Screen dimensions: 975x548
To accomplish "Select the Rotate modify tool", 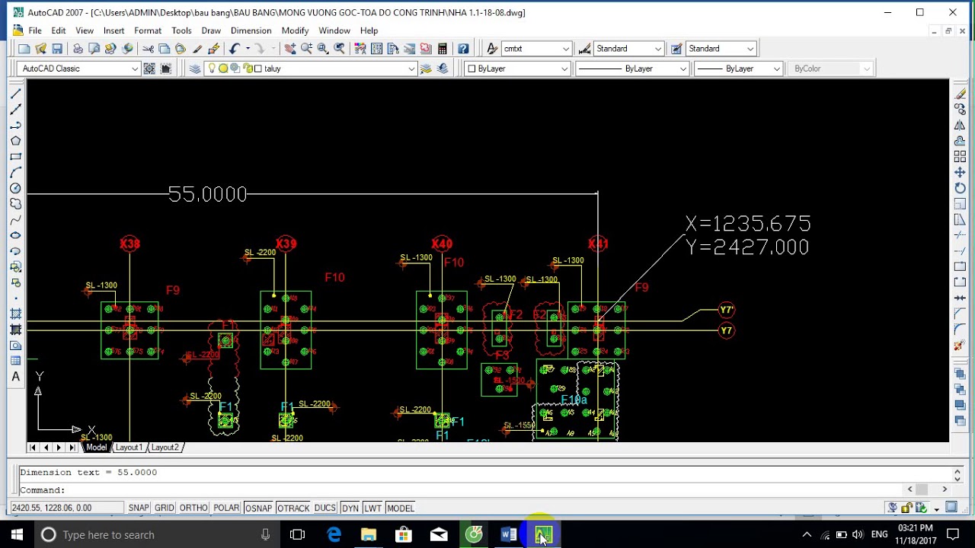I will [x=960, y=188].
